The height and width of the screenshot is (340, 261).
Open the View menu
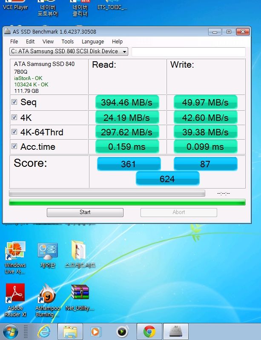pyautogui.click(x=48, y=41)
